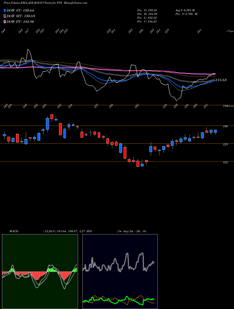Click the 'Pre C: 134.25' value

(x=147, y=22)
